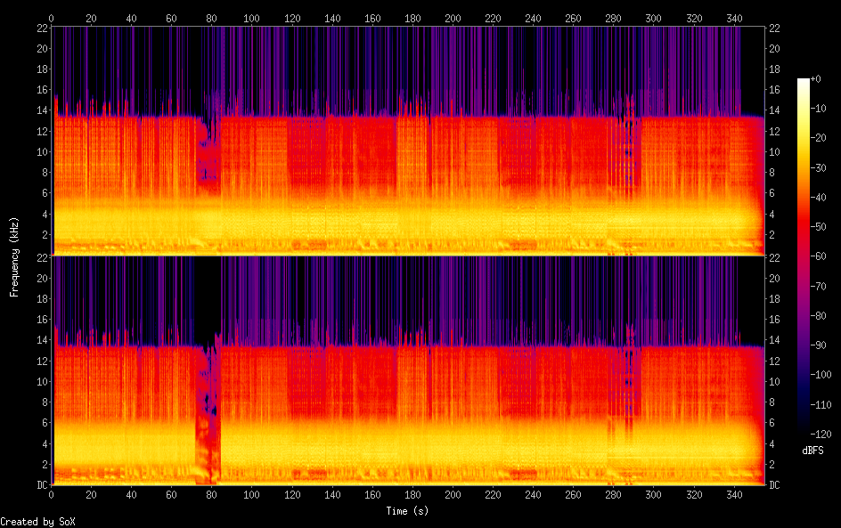Click the 280 tick on the bottom time axis
The width and height of the screenshot is (841, 528).
613,495
